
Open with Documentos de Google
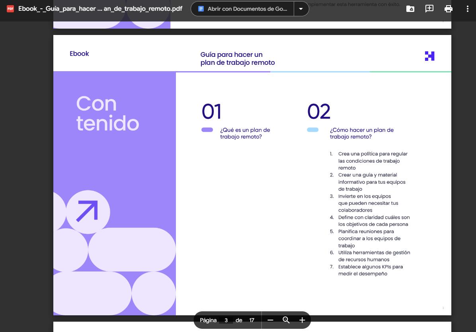[242, 8]
